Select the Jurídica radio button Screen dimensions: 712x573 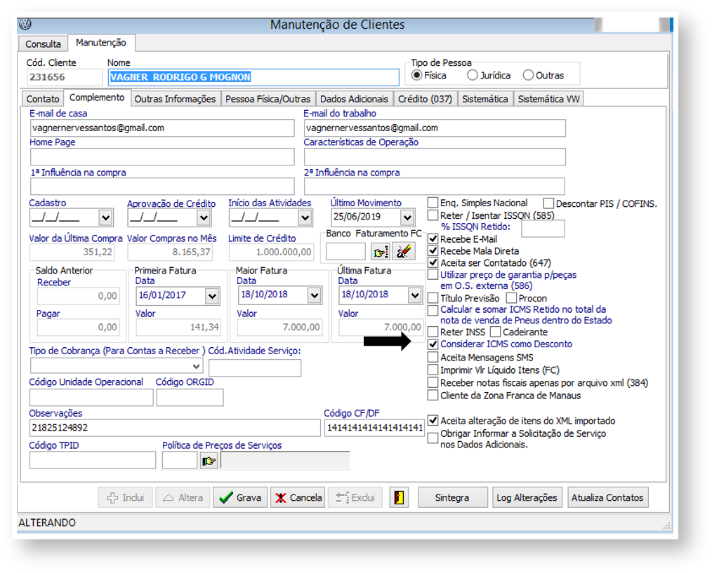pyautogui.click(x=473, y=75)
